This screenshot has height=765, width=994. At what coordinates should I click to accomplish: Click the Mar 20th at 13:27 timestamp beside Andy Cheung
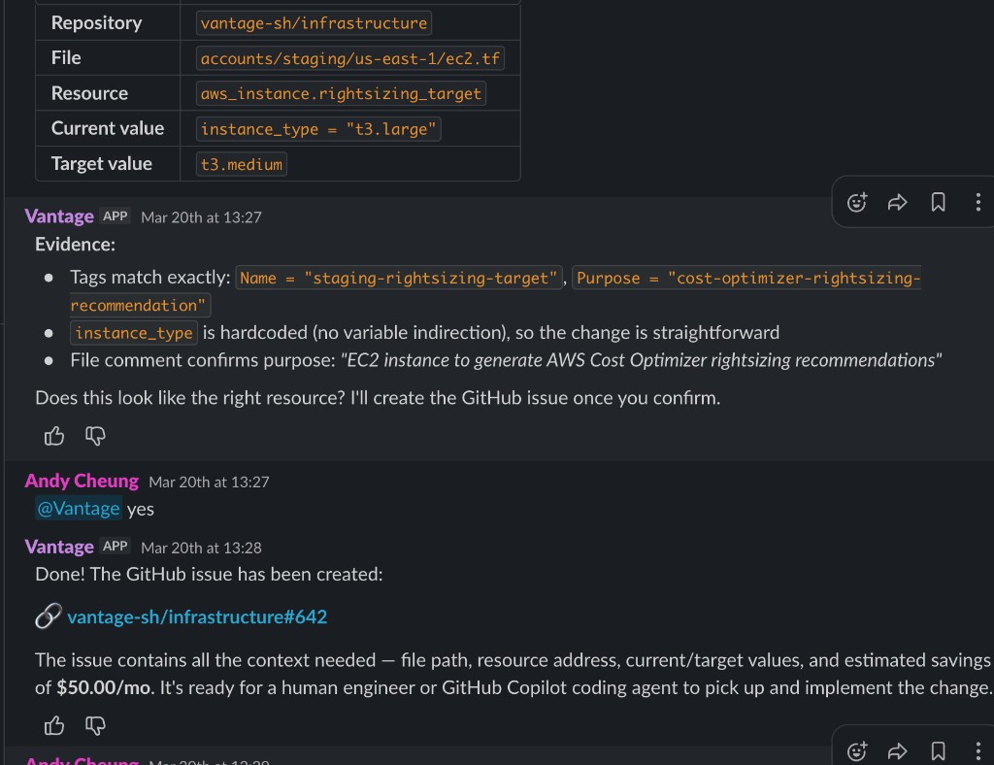click(x=209, y=482)
